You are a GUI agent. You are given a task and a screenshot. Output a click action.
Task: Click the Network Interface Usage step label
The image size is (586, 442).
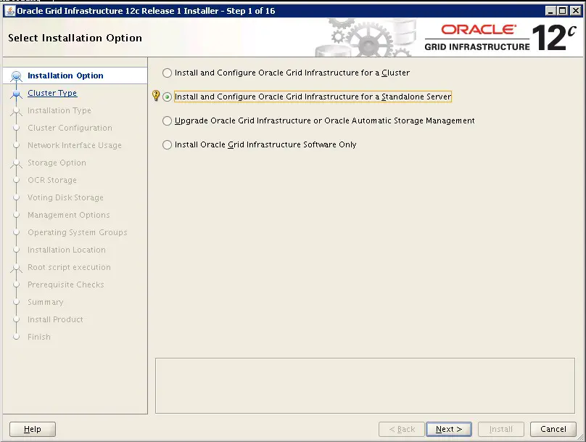pos(75,145)
